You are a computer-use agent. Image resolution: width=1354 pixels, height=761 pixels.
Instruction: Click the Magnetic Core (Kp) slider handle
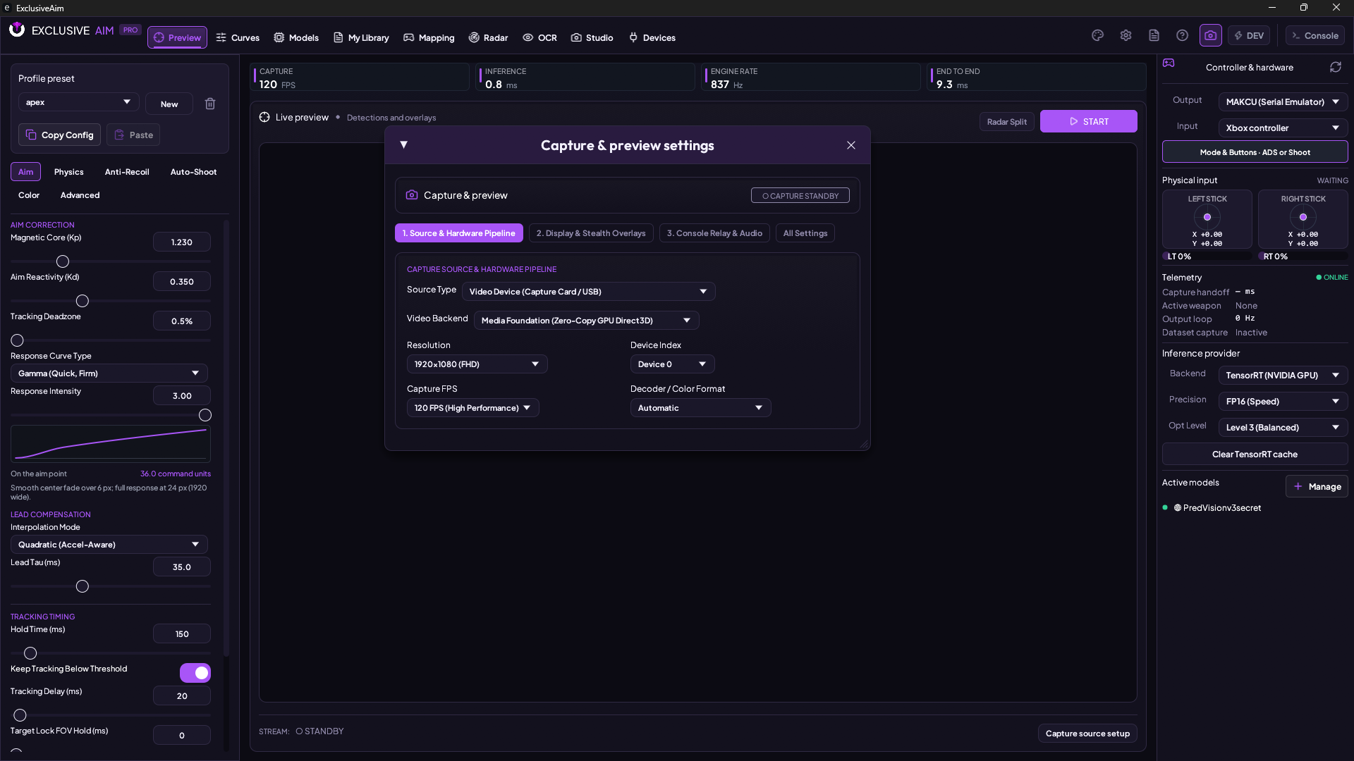(x=63, y=261)
